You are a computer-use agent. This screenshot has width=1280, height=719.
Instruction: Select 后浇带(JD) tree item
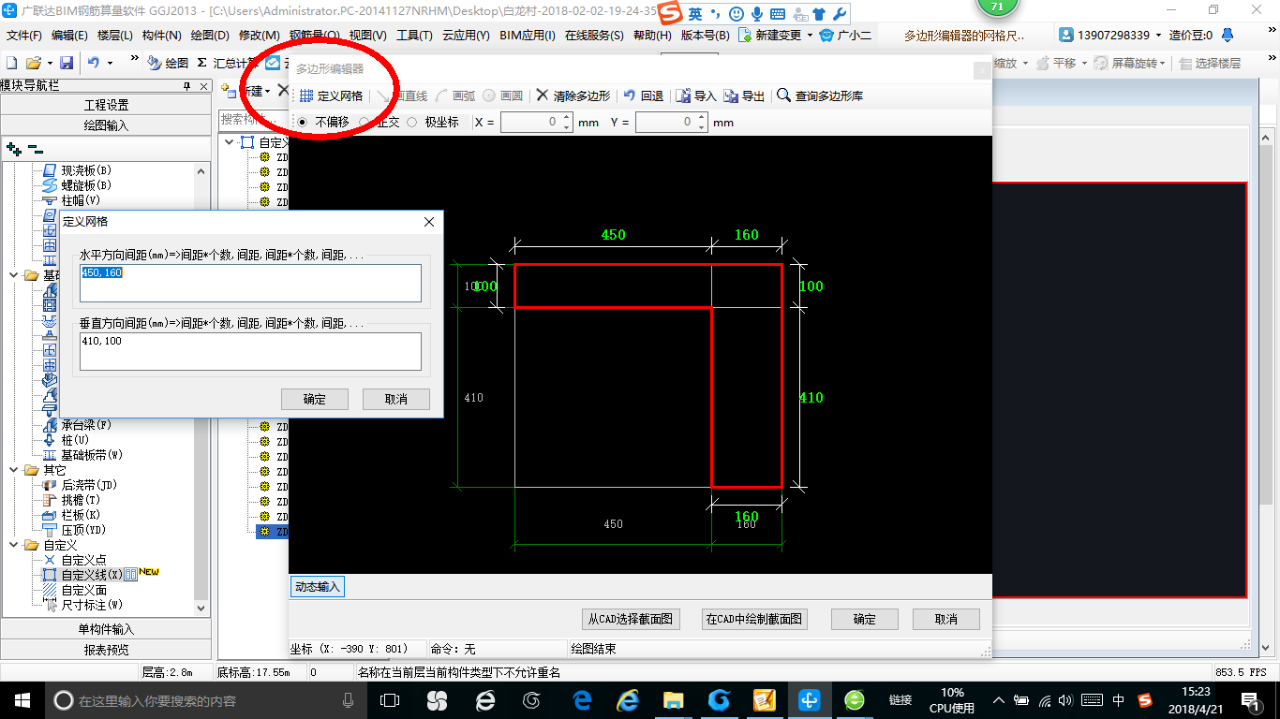(80, 485)
